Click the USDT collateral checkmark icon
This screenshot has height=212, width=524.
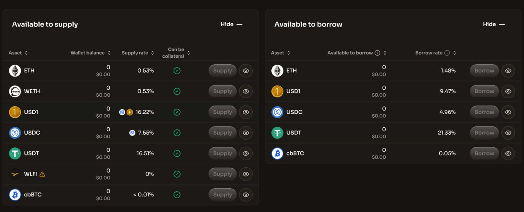coord(177,153)
